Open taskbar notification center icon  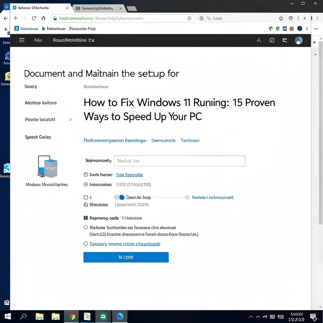[x=313, y=317]
